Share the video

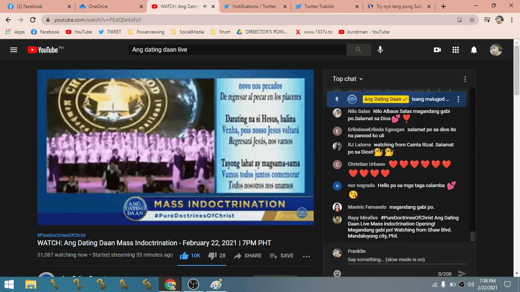coord(247,255)
